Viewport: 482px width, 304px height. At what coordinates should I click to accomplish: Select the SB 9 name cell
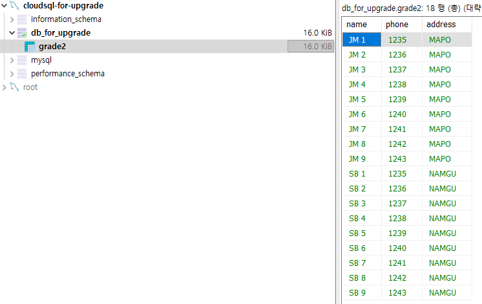(362, 292)
